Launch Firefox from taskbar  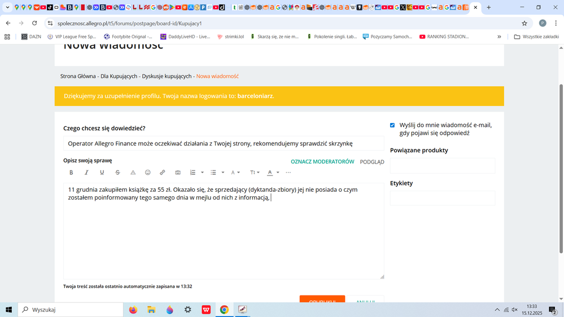click(133, 310)
